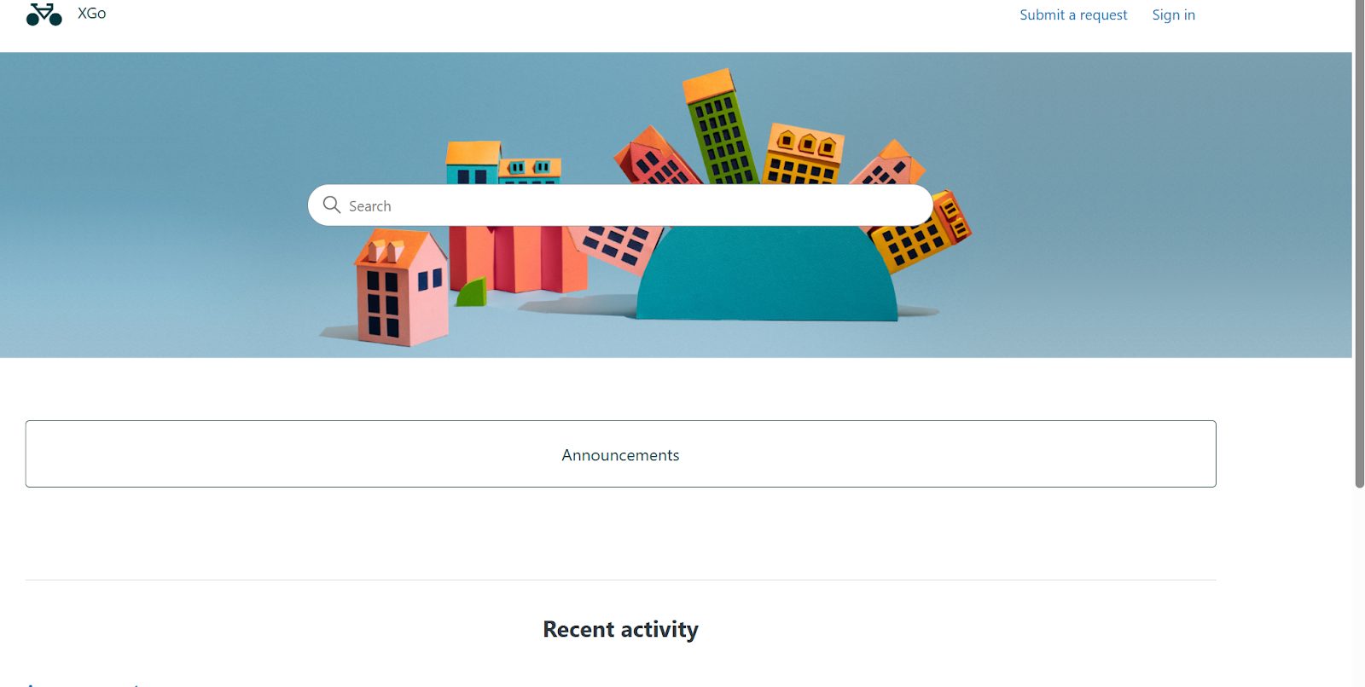Click the XGo brand name text

(91, 14)
